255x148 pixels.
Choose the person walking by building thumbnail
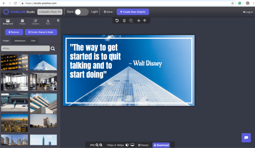click(14, 102)
